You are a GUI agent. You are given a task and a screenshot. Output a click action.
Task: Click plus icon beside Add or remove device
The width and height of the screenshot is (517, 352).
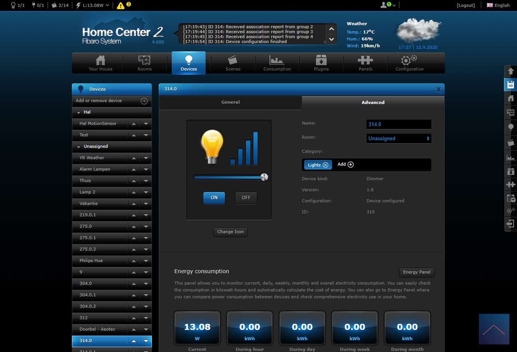(x=144, y=101)
